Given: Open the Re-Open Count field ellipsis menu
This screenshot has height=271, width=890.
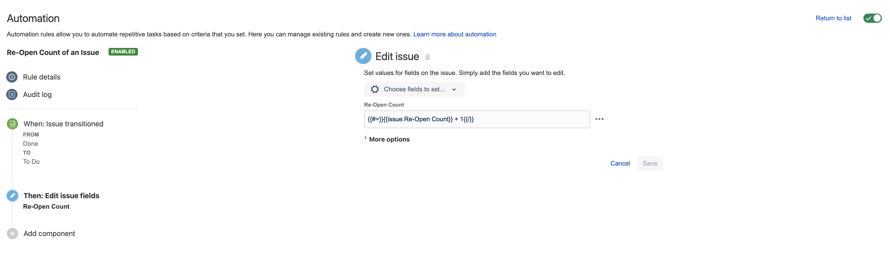Looking at the screenshot, I should point(599,119).
